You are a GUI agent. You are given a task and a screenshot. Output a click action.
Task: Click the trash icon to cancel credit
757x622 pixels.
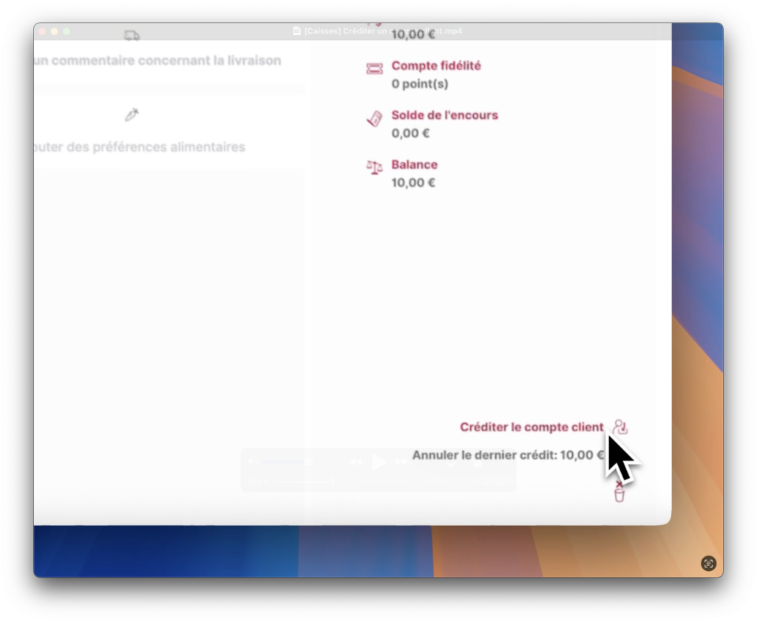(x=619, y=492)
